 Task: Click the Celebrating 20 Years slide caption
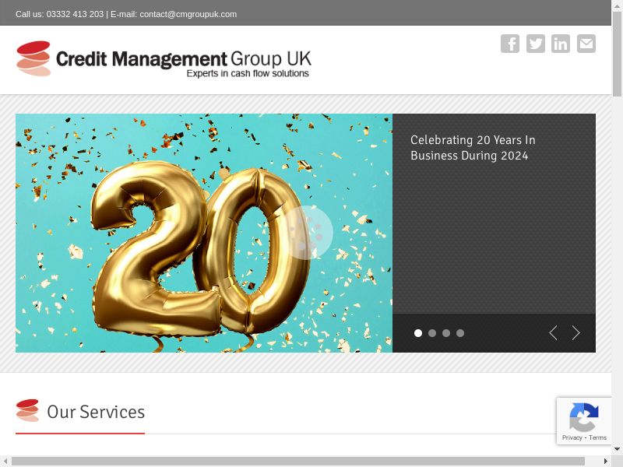pyautogui.click(x=473, y=148)
